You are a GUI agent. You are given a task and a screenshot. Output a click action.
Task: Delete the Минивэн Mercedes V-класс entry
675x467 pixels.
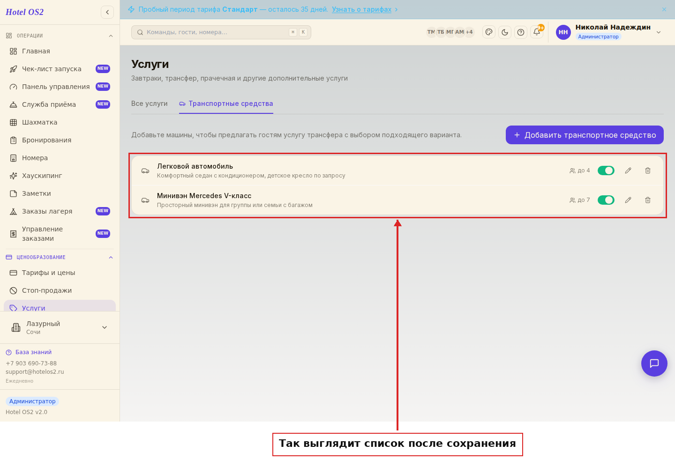pyautogui.click(x=648, y=200)
